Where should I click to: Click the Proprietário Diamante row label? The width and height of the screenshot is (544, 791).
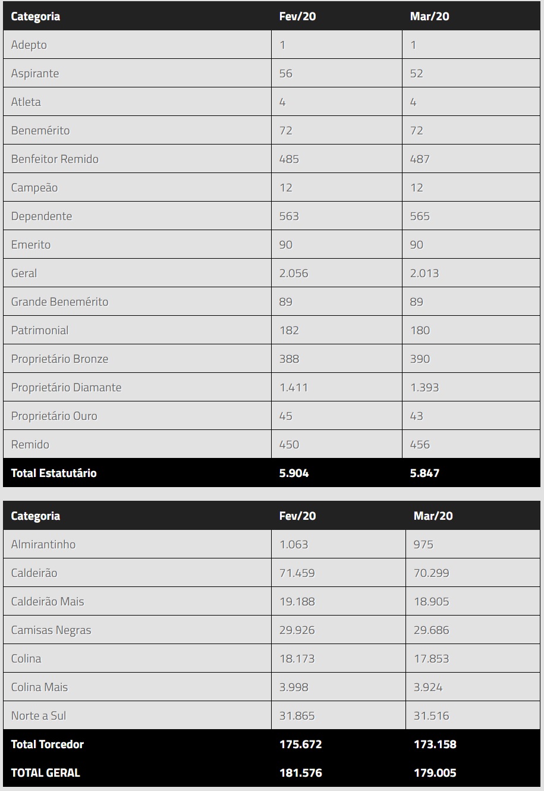point(66,388)
